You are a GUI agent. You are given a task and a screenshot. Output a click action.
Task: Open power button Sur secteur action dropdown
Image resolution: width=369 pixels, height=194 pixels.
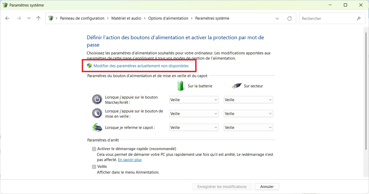(x=248, y=100)
